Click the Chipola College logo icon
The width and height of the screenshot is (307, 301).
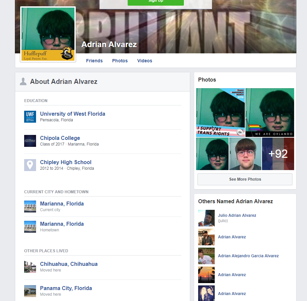click(30, 141)
